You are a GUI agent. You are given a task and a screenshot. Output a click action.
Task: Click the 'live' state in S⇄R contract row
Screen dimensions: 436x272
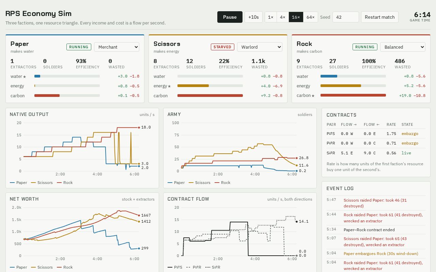coord(406,153)
